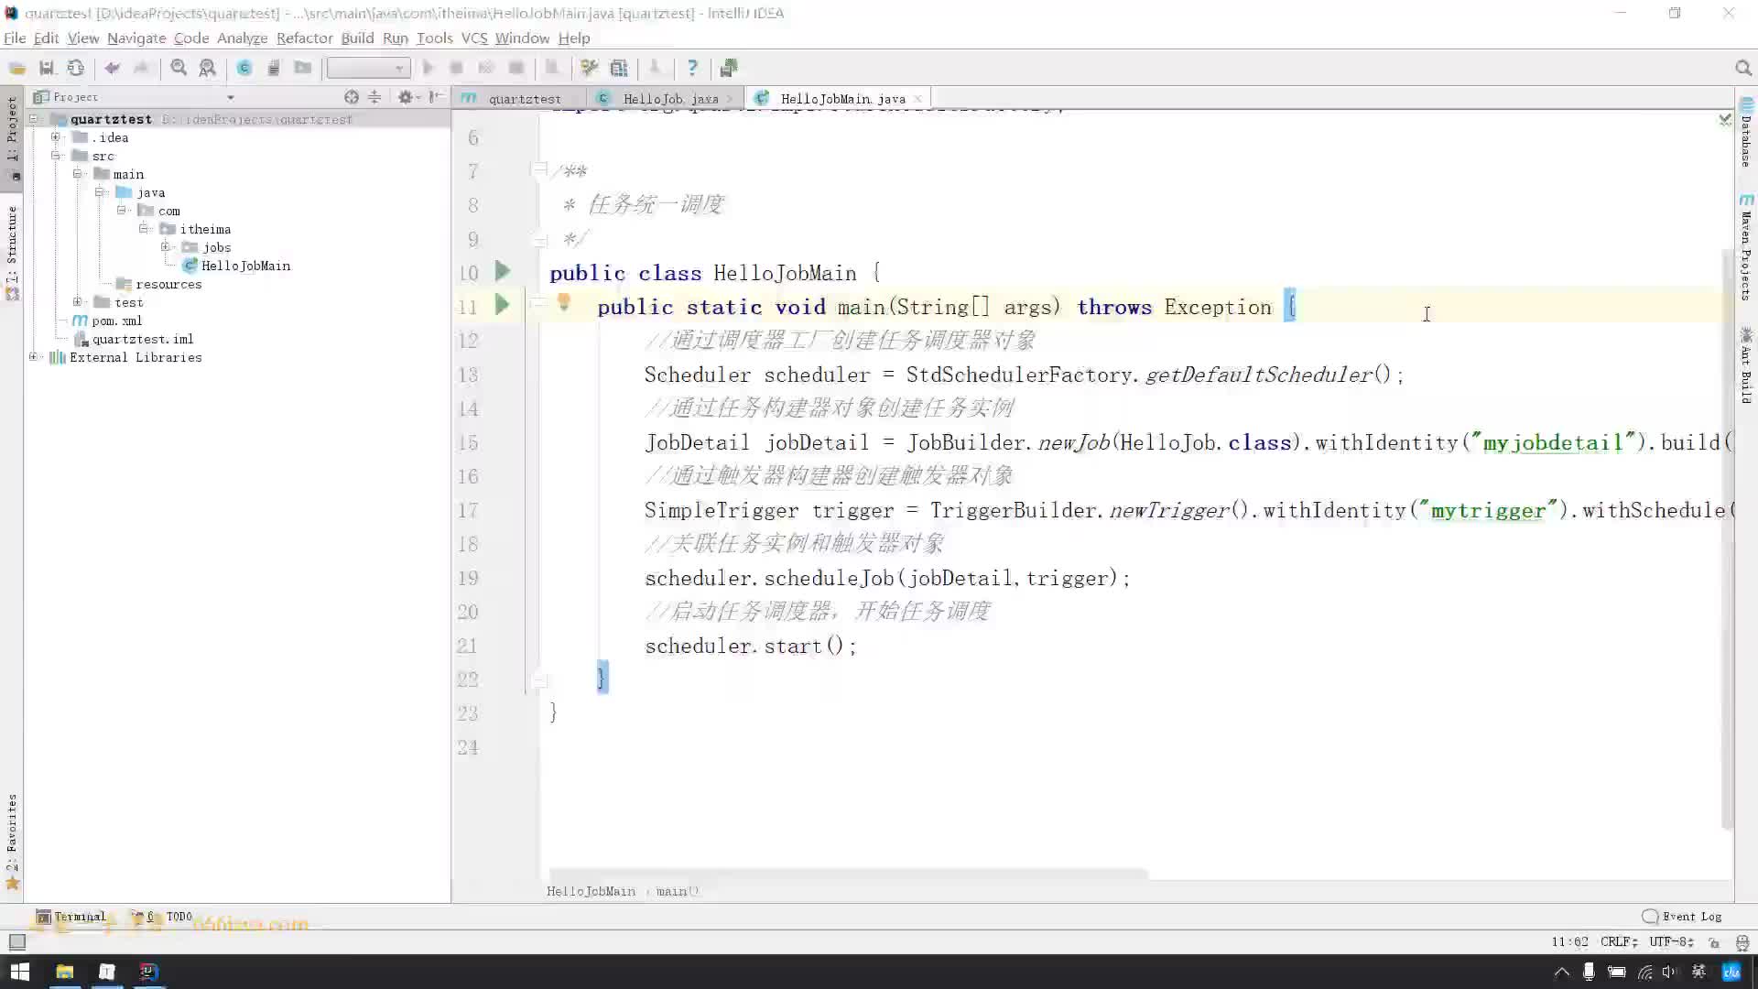Click the Back navigation arrow
The height and width of the screenshot is (989, 1758).
[x=112, y=68]
